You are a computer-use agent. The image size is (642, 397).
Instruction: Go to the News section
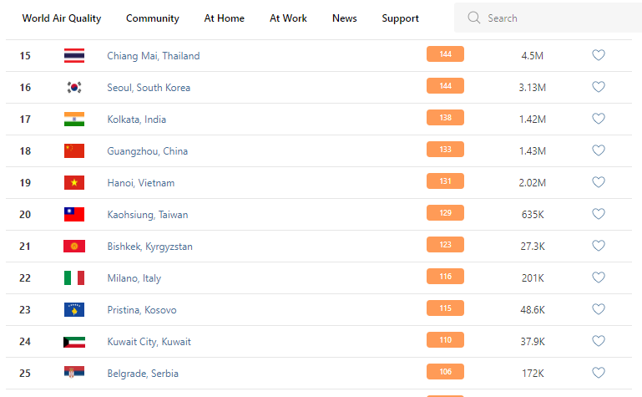(x=345, y=18)
